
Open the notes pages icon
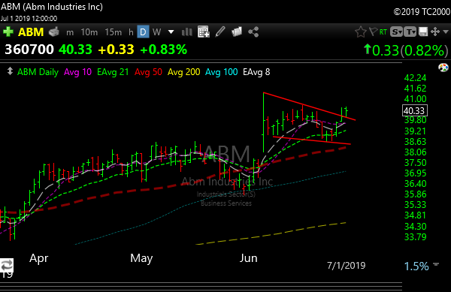pyautogui.click(x=237, y=32)
